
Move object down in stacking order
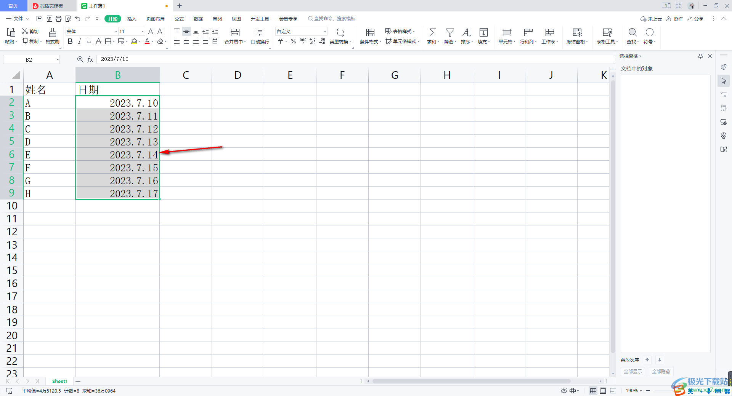(x=660, y=360)
